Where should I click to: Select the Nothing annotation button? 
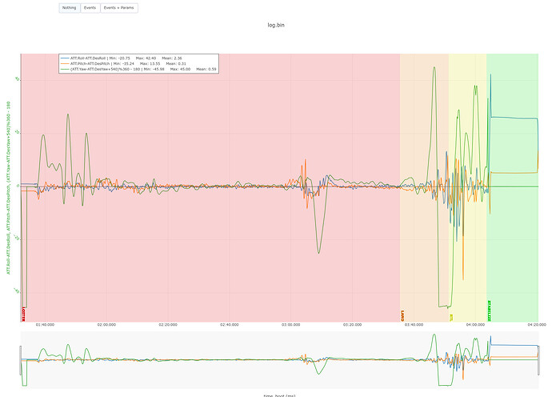(x=70, y=8)
